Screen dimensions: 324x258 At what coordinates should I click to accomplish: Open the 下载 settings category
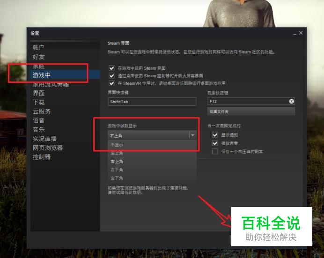pos(38,102)
